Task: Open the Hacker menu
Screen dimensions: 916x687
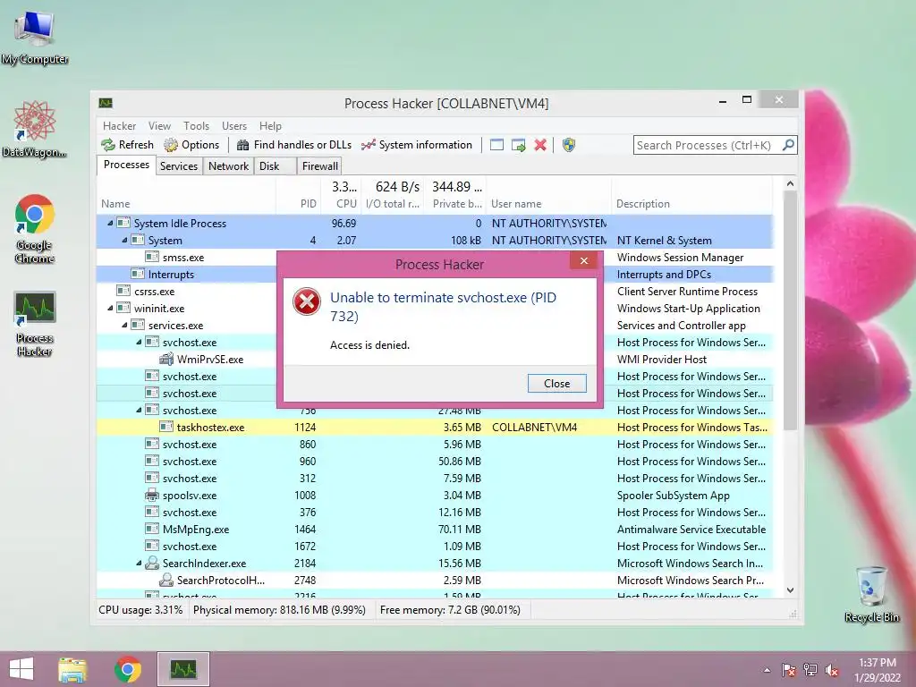Action: pos(119,126)
